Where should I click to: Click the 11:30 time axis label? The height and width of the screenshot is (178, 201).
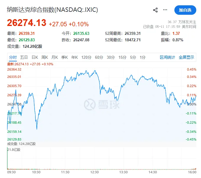(x=65, y=172)
